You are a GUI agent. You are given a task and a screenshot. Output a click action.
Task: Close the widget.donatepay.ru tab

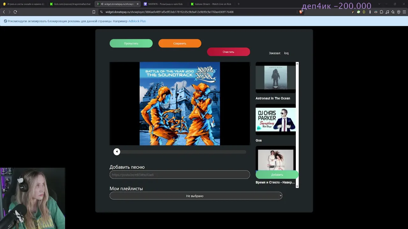[x=138, y=4]
